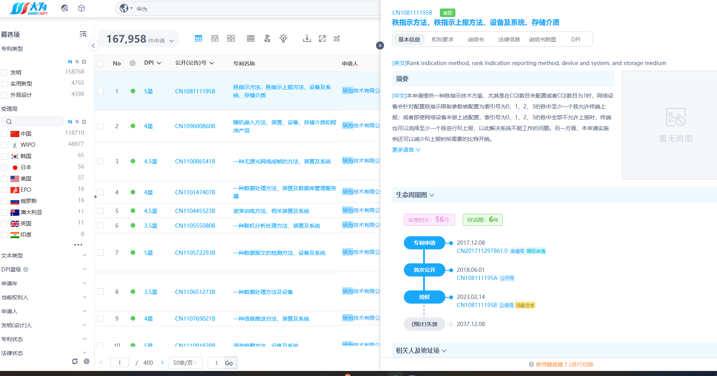
Task: Toggle select-all checkbox in table header
Action: (x=100, y=63)
